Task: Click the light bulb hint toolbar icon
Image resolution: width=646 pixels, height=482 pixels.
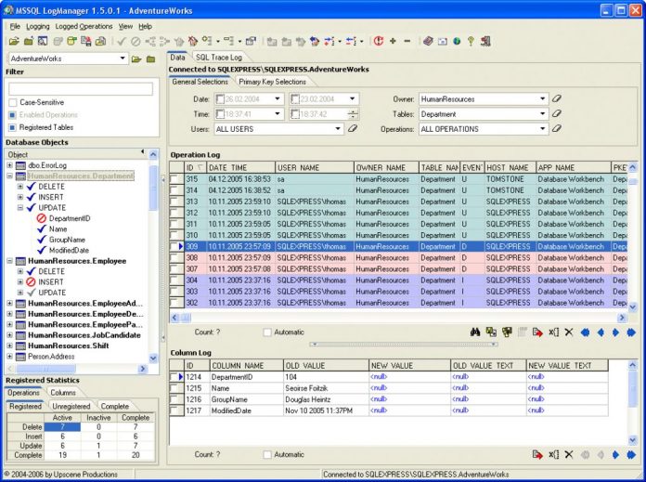Action: 471,41
